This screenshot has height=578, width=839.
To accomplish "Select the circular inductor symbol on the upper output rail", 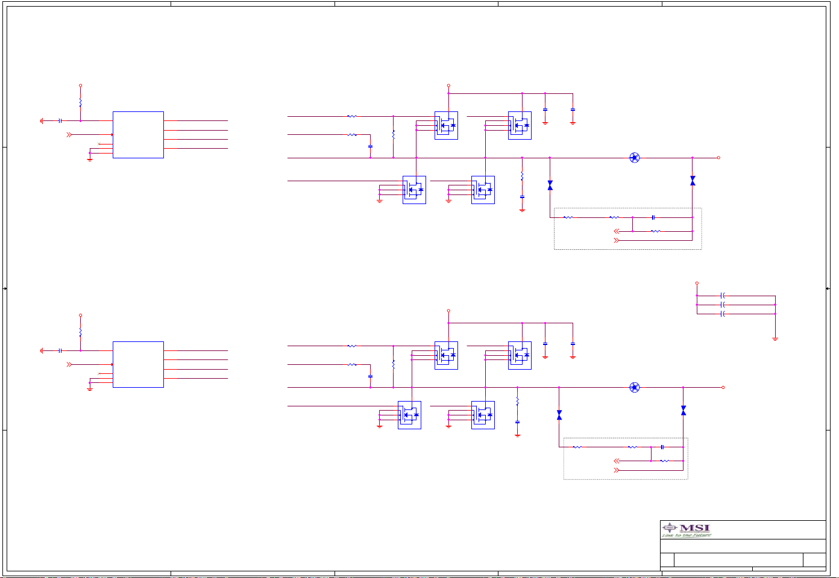I will pos(634,158).
